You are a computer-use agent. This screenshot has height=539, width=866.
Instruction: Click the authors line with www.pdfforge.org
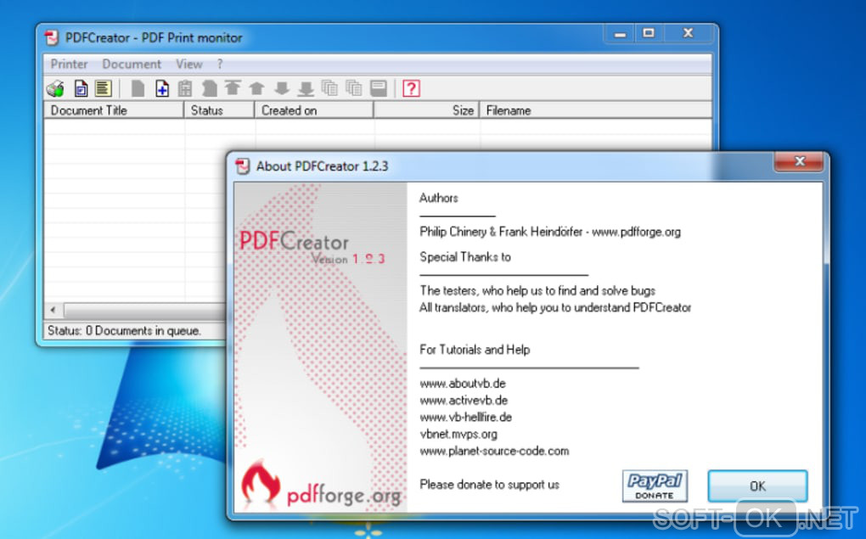click(x=550, y=232)
